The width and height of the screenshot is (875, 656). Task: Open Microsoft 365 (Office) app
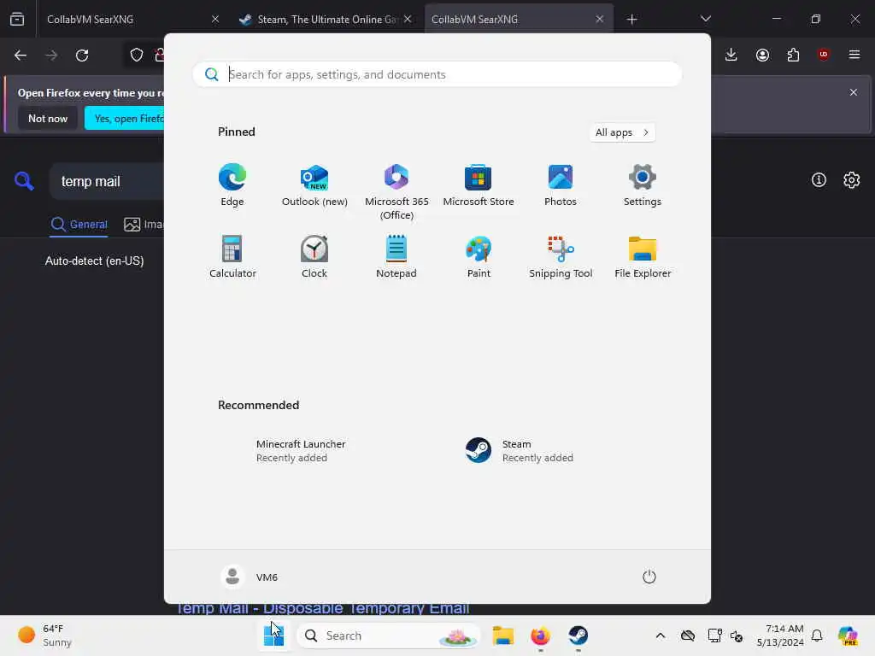click(396, 191)
